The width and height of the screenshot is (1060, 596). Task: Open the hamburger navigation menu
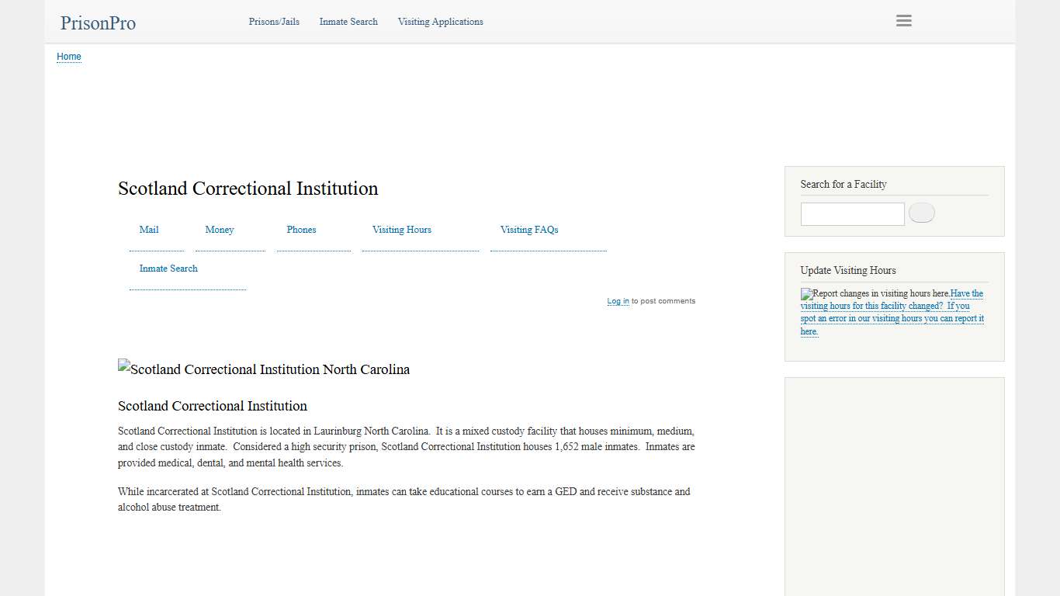coord(903,20)
